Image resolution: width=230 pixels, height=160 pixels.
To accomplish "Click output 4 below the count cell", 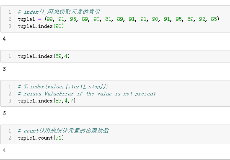I will 4,150.
